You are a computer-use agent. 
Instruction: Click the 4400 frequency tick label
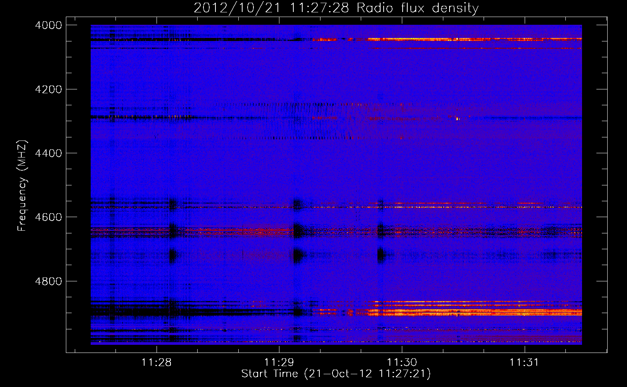(x=48, y=153)
